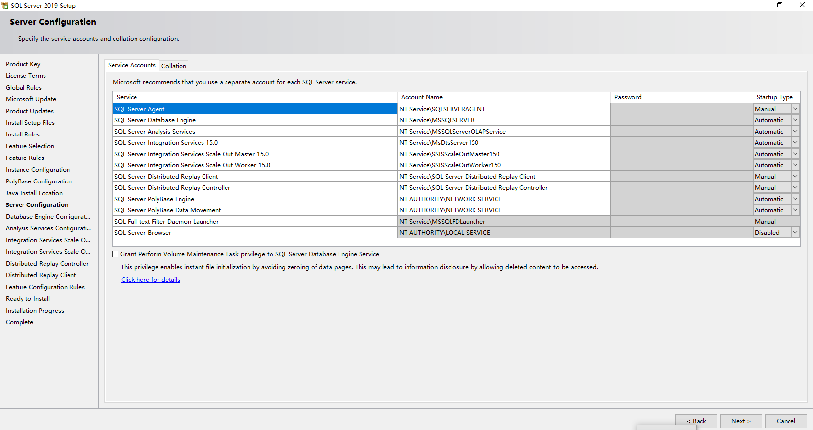Screen dimensions: 813x430
Task: Select the Service Accounts tab
Action: [x=132, y=65]
